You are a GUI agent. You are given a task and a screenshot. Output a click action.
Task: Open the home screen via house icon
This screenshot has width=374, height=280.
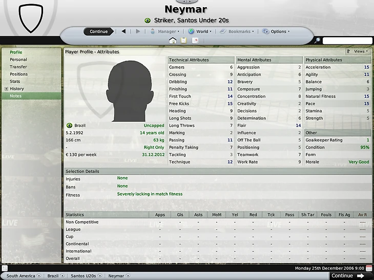173,41
